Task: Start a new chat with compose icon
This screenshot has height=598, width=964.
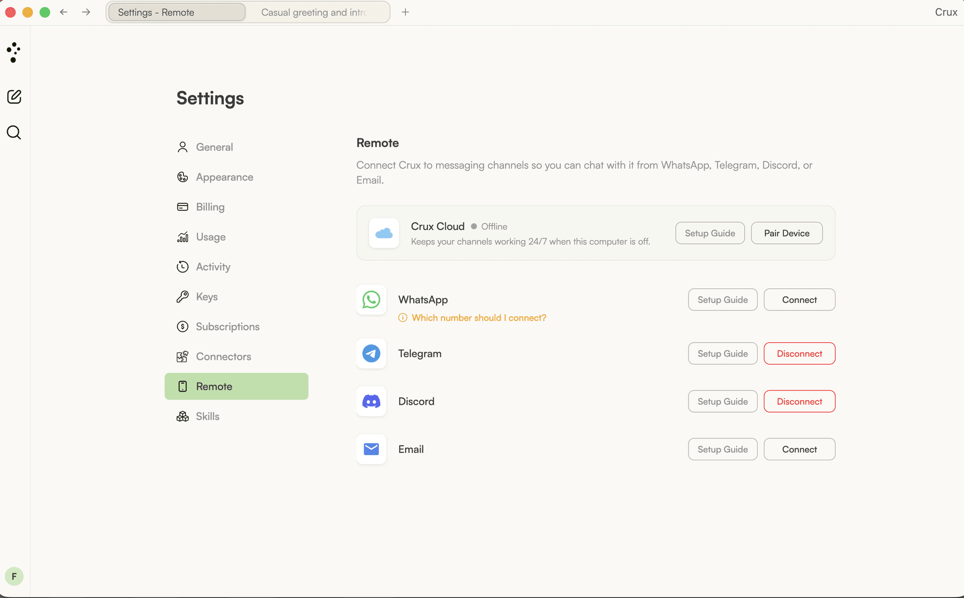Action: pyautogui.click(x=14, y=97)
